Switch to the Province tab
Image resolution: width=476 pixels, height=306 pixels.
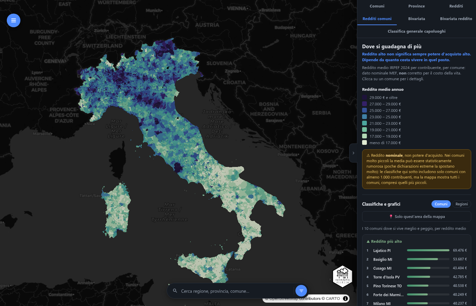417,6
